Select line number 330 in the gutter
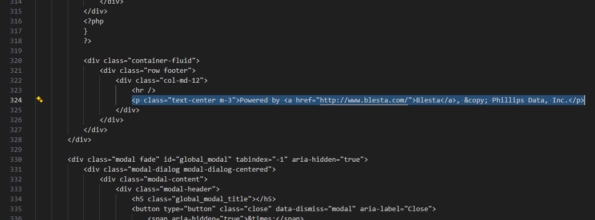Screen dimensions: 595x220 15,159
